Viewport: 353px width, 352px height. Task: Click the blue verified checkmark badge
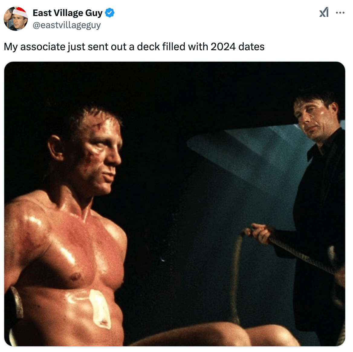pyautogui.click(x=110, y=13)
